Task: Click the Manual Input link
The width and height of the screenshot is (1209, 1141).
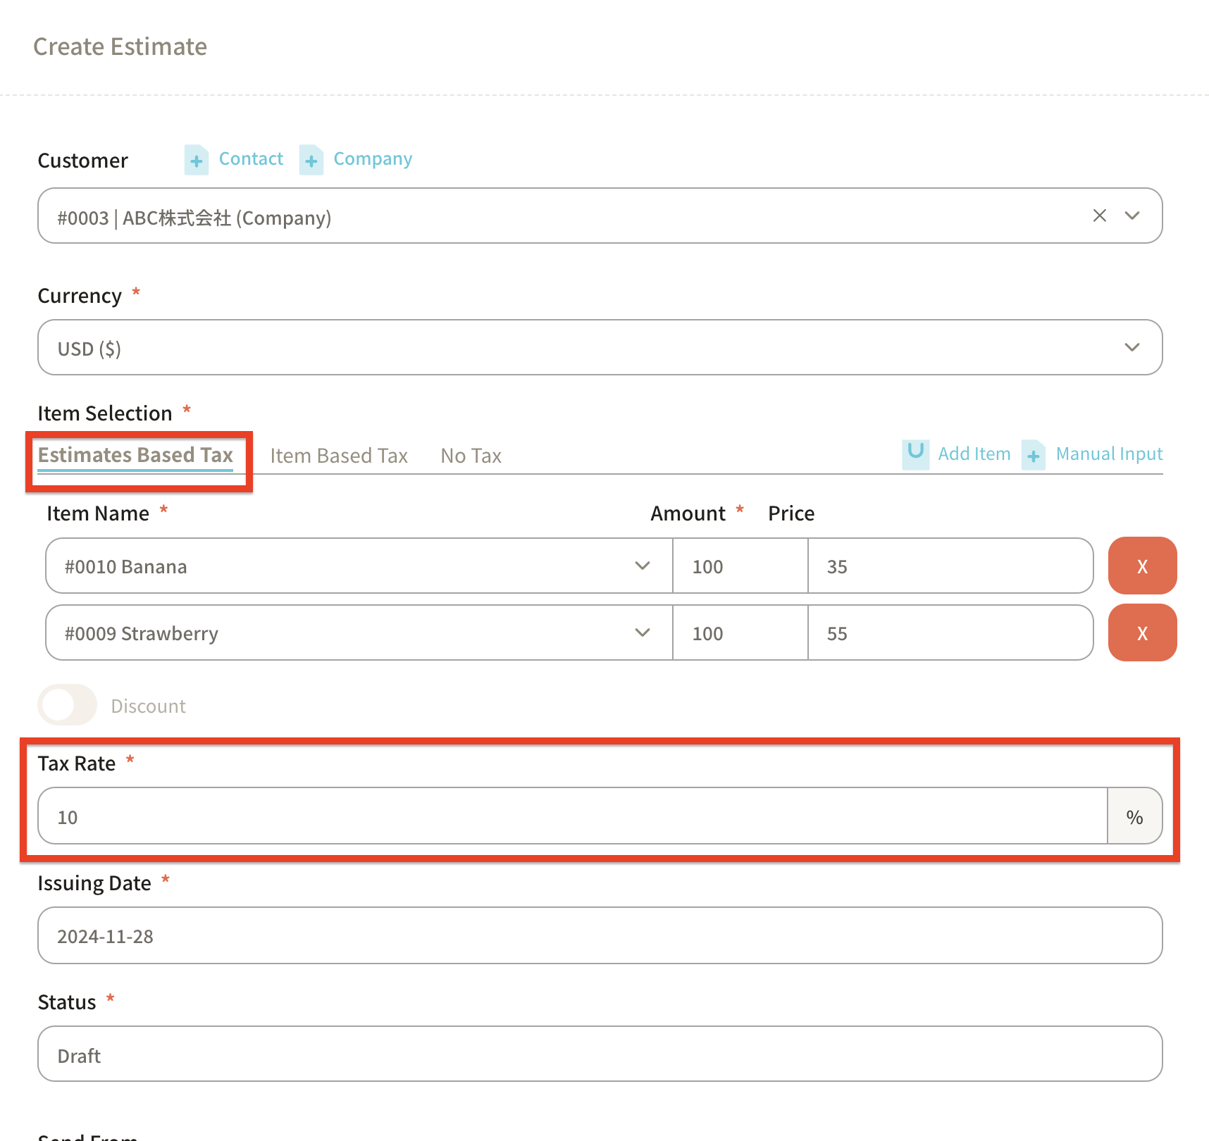Action: [1109, 454]
